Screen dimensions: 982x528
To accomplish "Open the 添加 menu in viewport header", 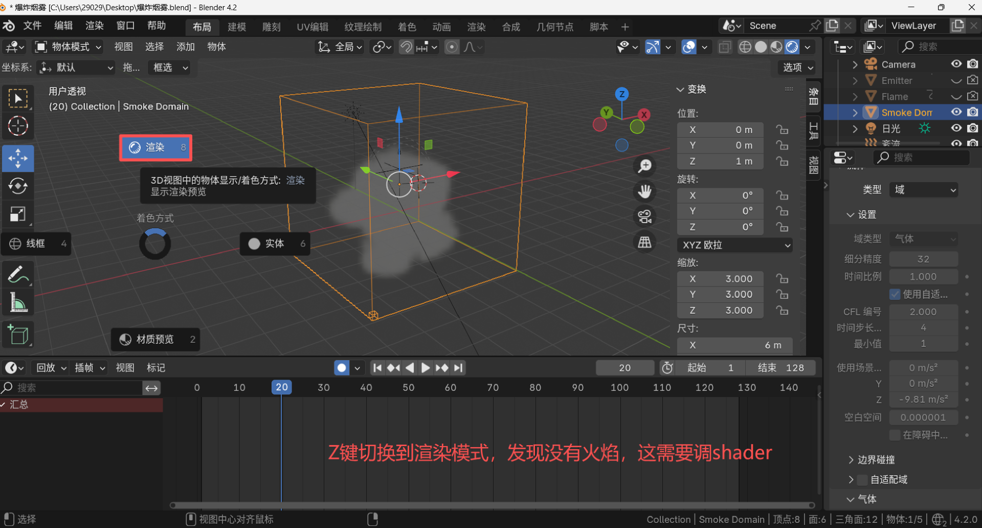I will (186, 47).
